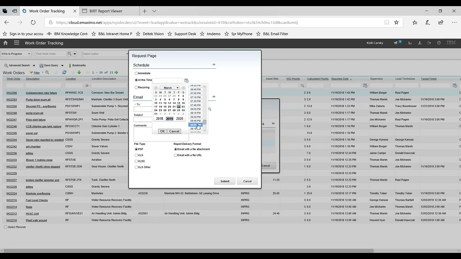This screenshot has width=461, height=259.
Task: Open the hamburger navigation menu
Action: coord(17,43)
